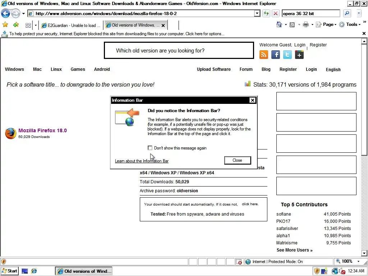Click the Information Bar download shield icon
The height and width of the screenshot is (276, 368).
4,34
